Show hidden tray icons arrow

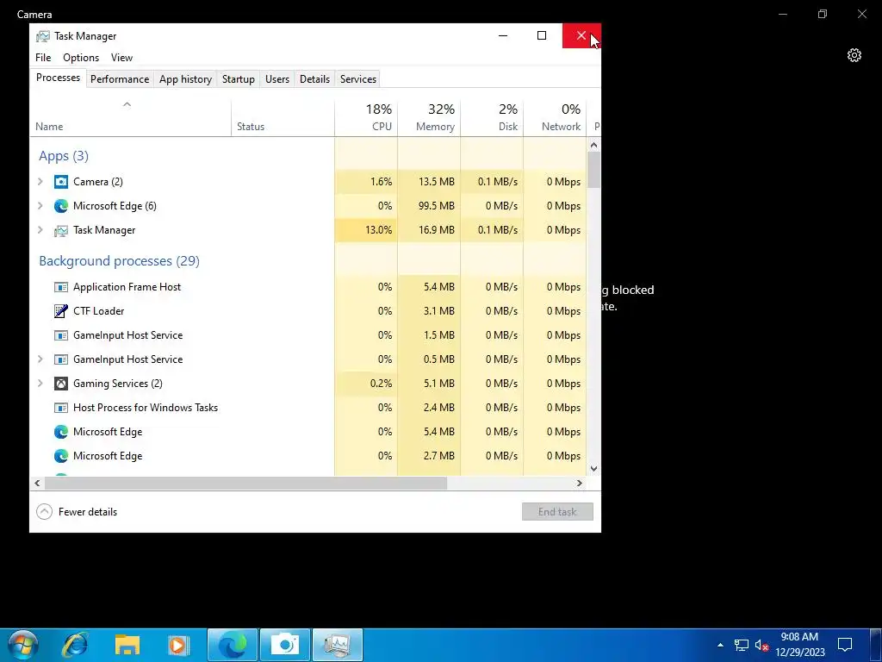coord(720,645)
